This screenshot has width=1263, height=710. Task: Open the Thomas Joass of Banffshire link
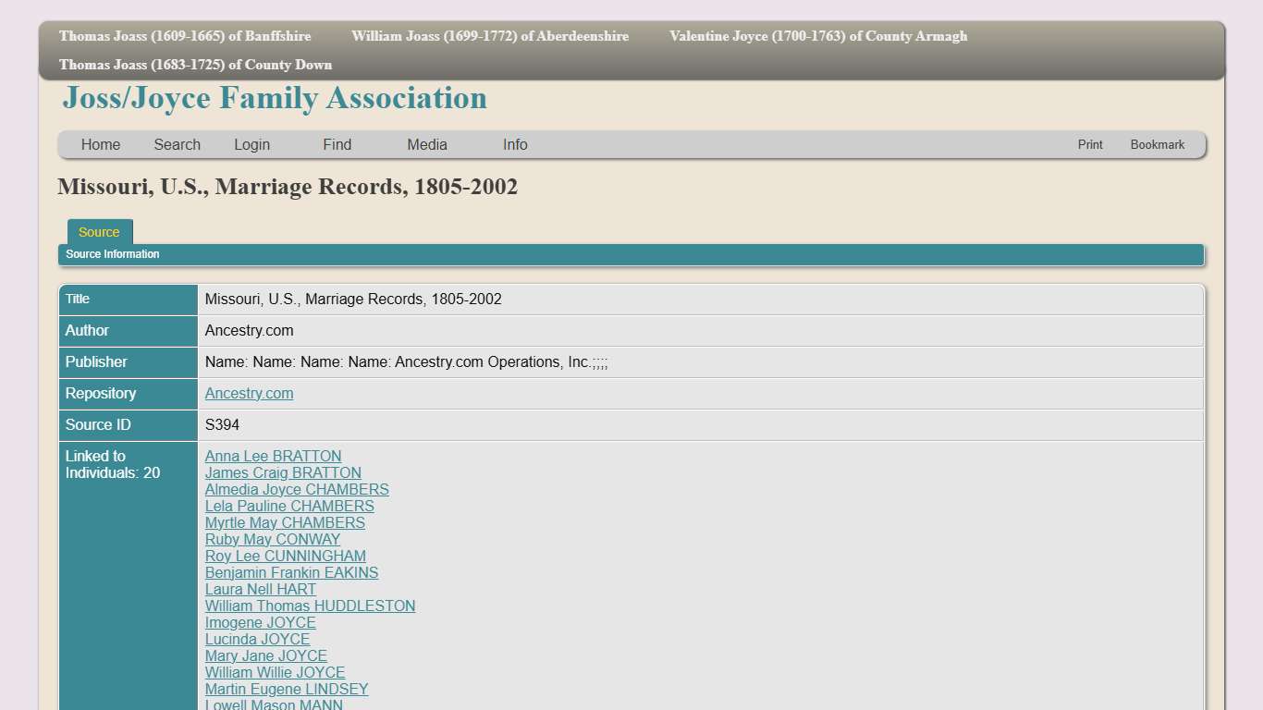point(185,36)
